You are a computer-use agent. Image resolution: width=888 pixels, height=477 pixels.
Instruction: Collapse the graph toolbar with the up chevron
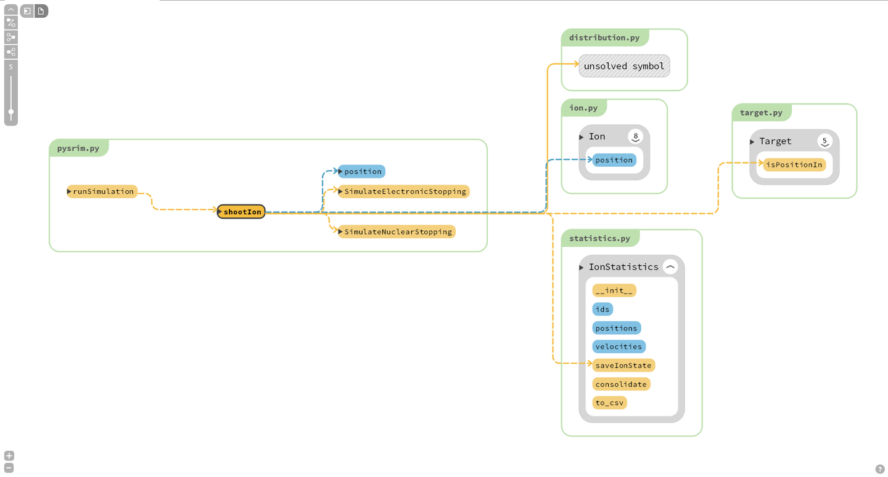pyautogui.click(x=10, y=10)
